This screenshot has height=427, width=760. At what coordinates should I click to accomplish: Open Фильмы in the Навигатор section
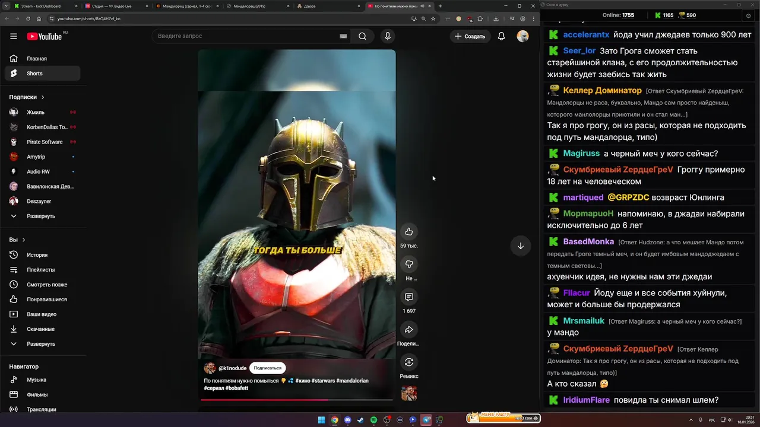click(x=42, y=394)
